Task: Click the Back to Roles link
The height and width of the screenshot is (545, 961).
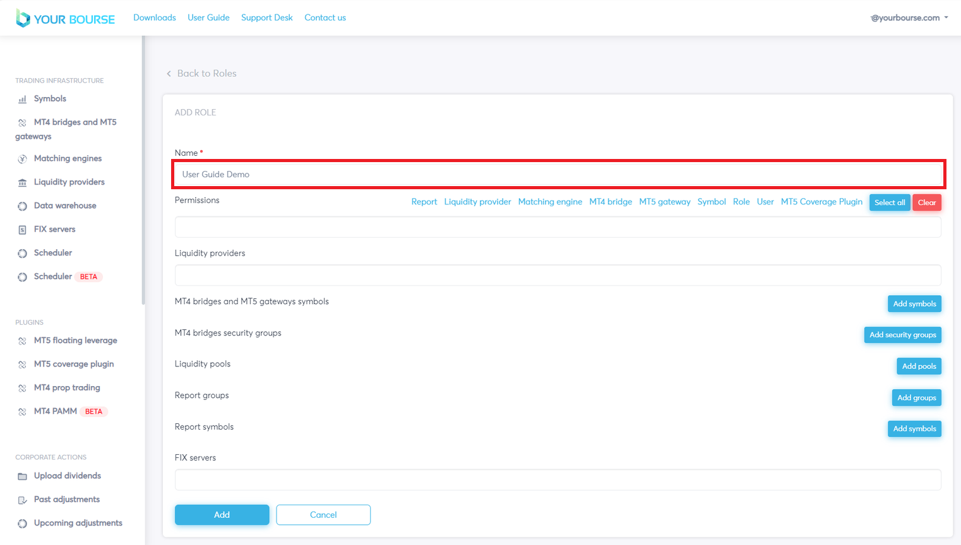Action: pos(206,73)
